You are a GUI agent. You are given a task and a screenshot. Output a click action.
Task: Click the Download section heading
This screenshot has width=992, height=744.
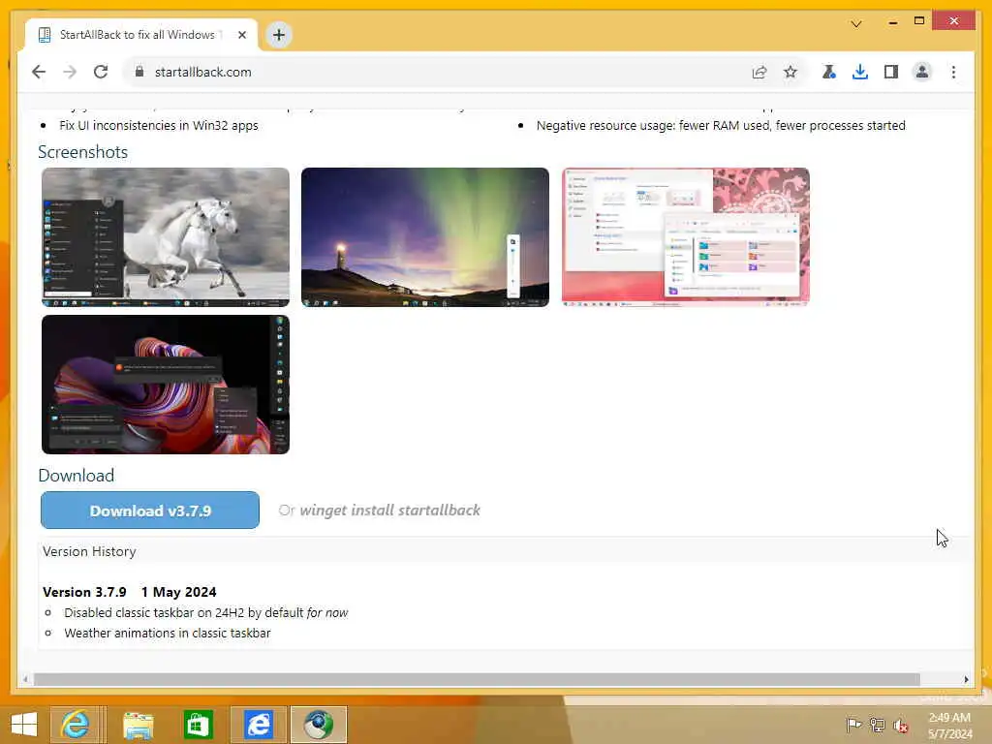[76, 476]
